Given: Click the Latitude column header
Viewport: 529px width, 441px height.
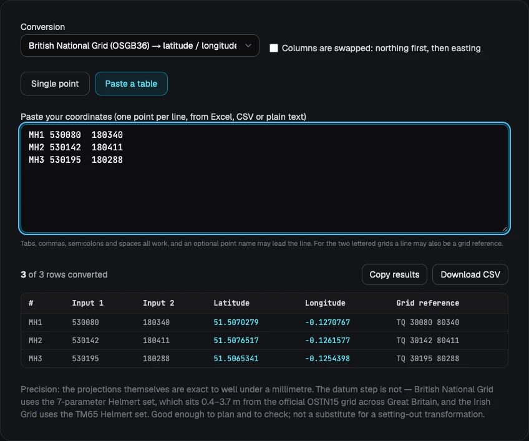Looking at the screenshot, I should tap(231, 303).
